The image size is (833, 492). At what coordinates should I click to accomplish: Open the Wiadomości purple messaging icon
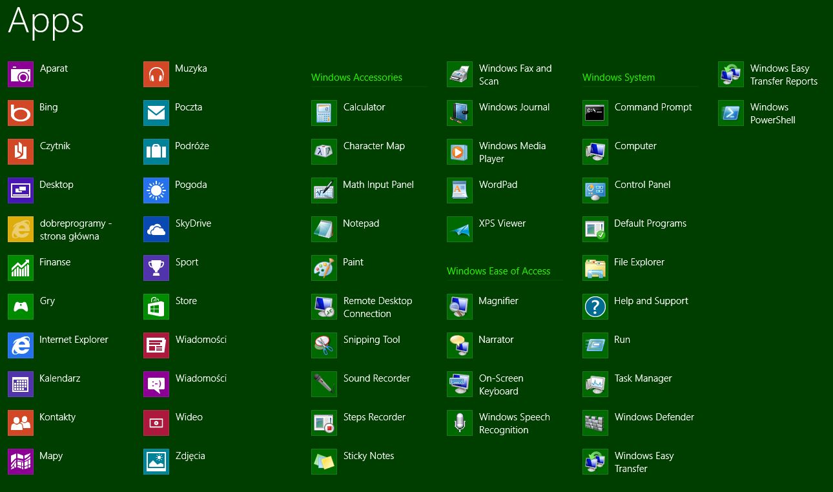pyautogui.click(x=156, y=384)
